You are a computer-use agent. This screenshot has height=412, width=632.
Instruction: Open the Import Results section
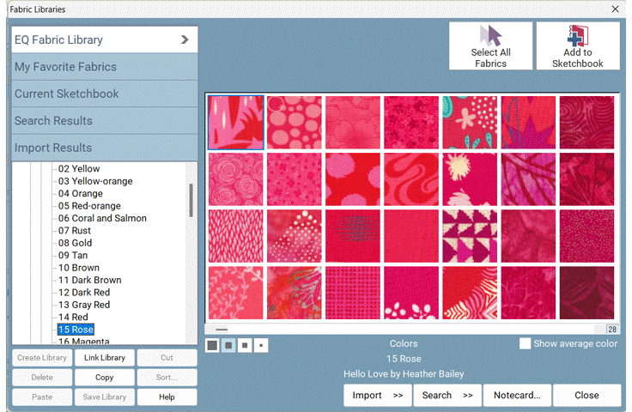(105, 148)
